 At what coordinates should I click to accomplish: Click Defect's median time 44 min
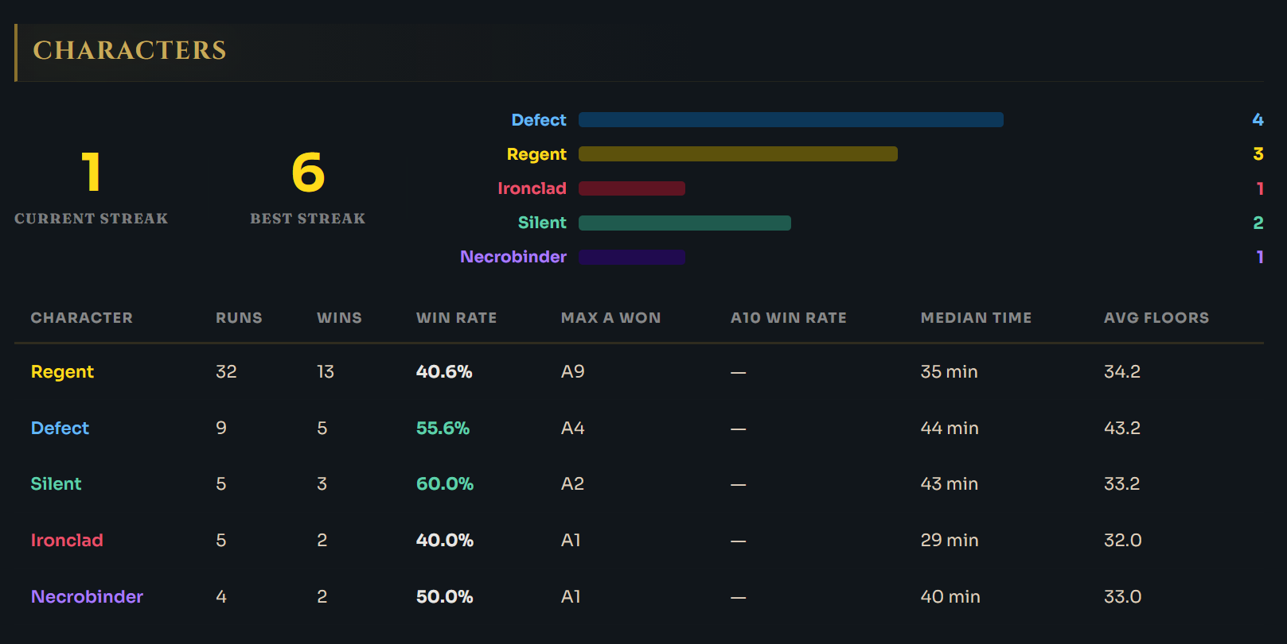pyautogui.click(x=950, y=429)
